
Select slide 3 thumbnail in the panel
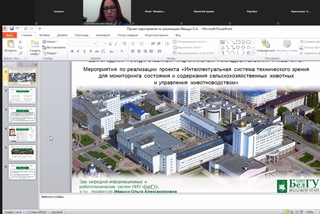[x=22, y=115]
